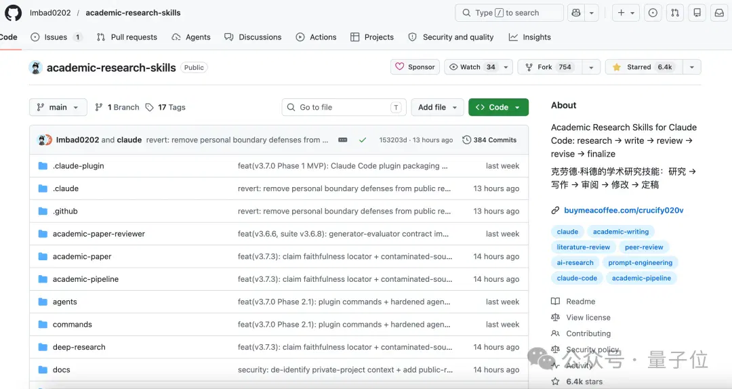Select the claude topic tag

coord(567,232)
